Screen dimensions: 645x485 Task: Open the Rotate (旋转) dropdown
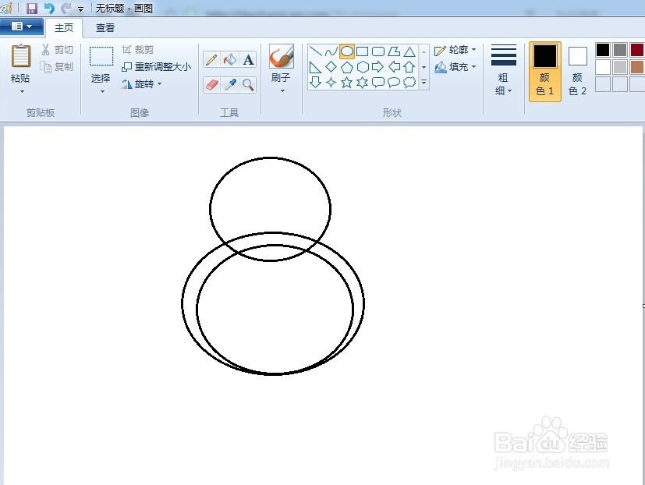[141, 84]
